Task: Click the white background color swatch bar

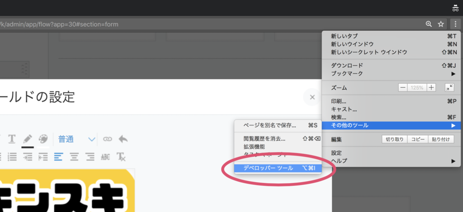Action: [43, 147]
